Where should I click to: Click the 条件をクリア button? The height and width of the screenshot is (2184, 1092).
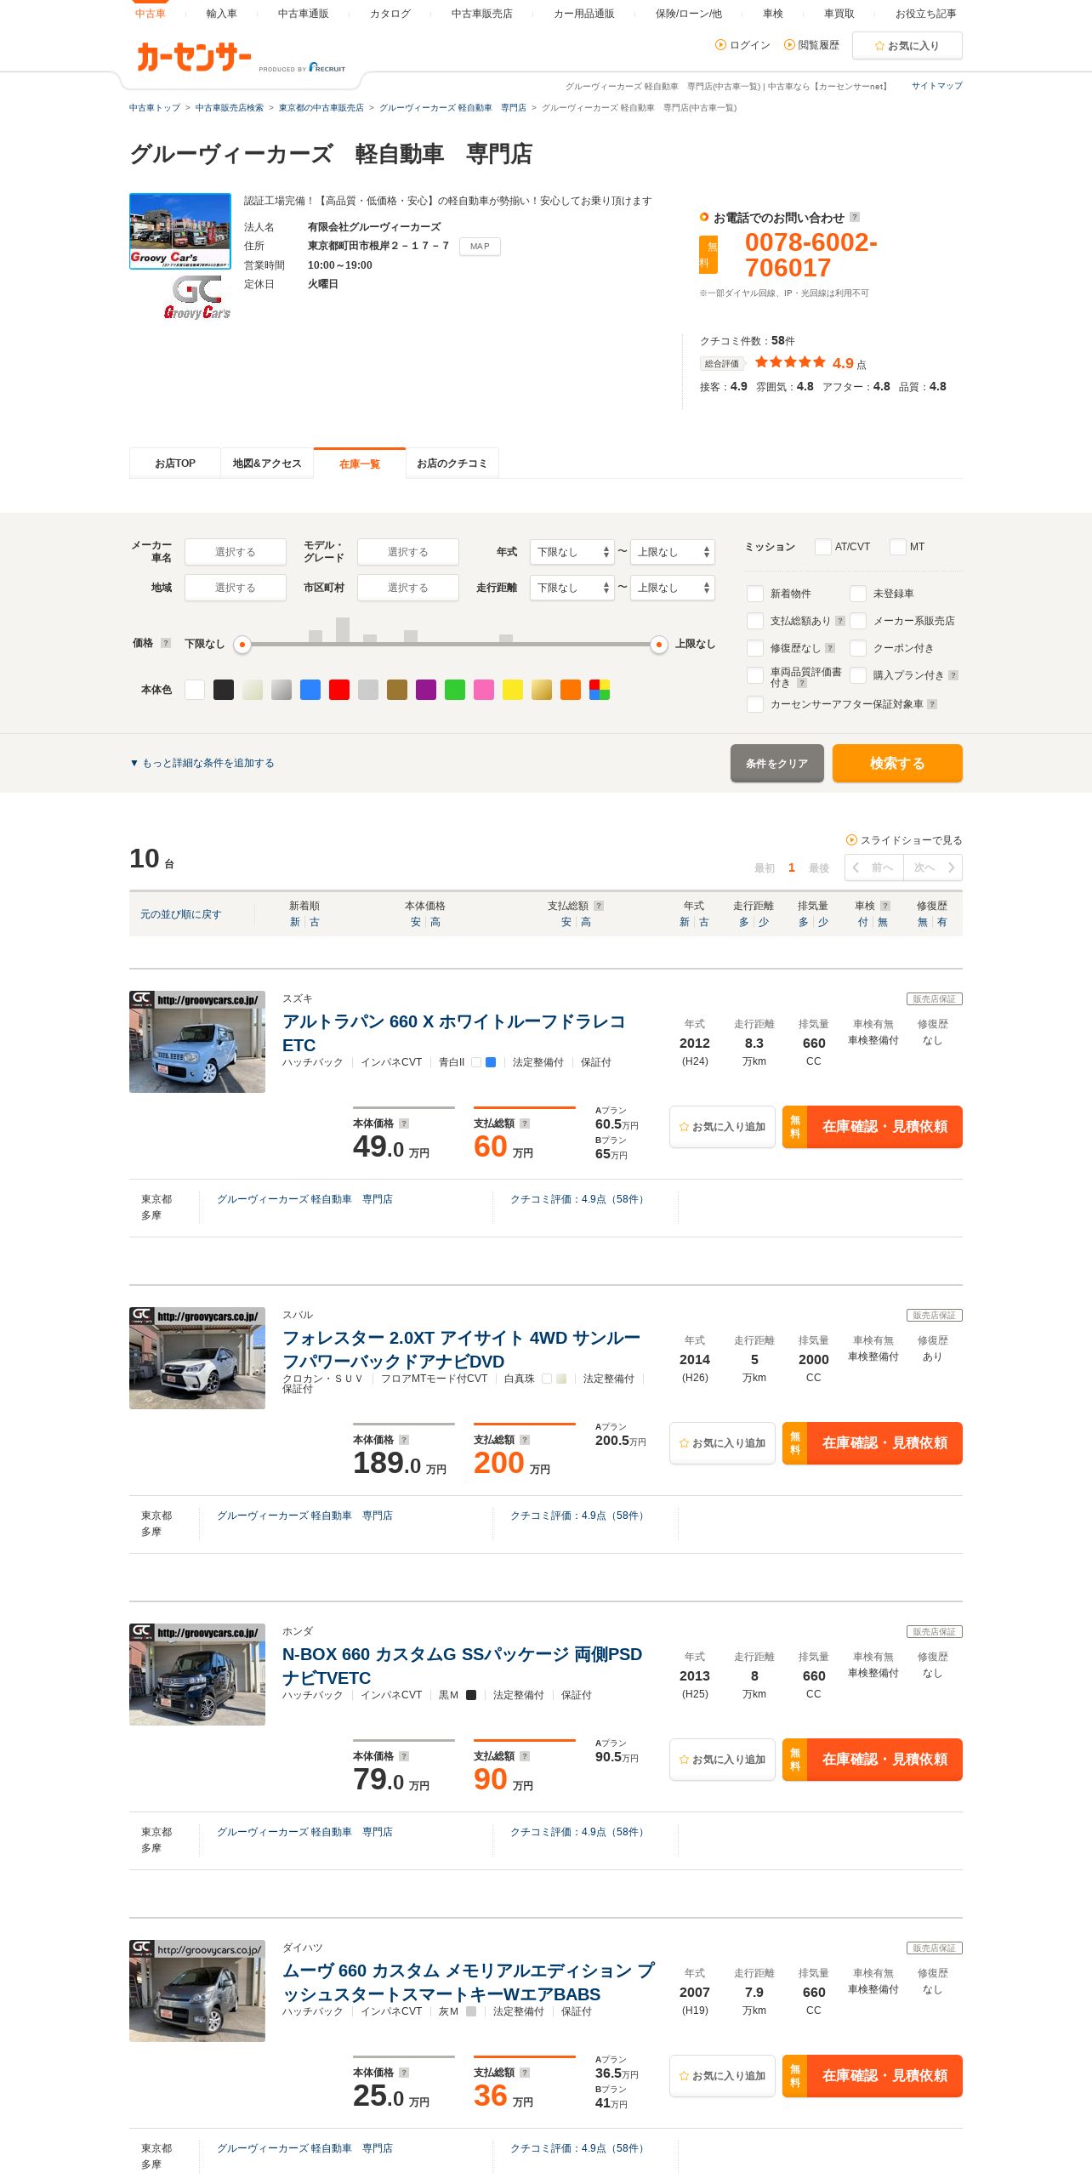[x=777, y=763]
